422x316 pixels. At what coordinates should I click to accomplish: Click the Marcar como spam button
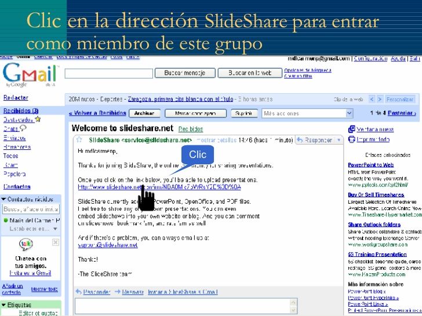click(x=195, y=113)
